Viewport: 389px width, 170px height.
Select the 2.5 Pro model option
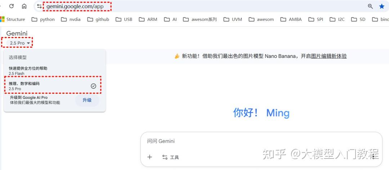(55, 86)
